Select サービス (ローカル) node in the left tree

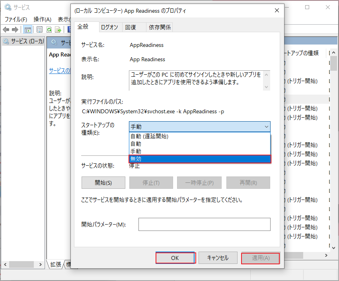pos(24,41)
